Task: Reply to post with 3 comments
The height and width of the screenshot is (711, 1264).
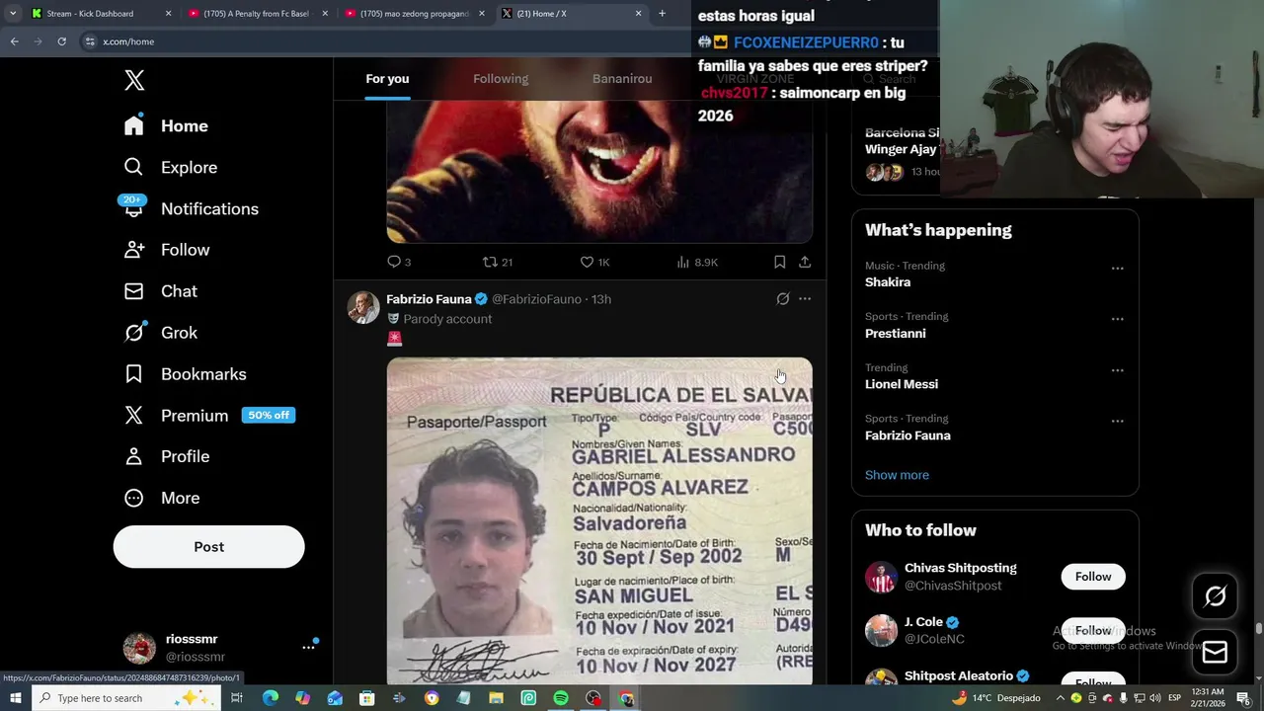Action: [399, 262]
